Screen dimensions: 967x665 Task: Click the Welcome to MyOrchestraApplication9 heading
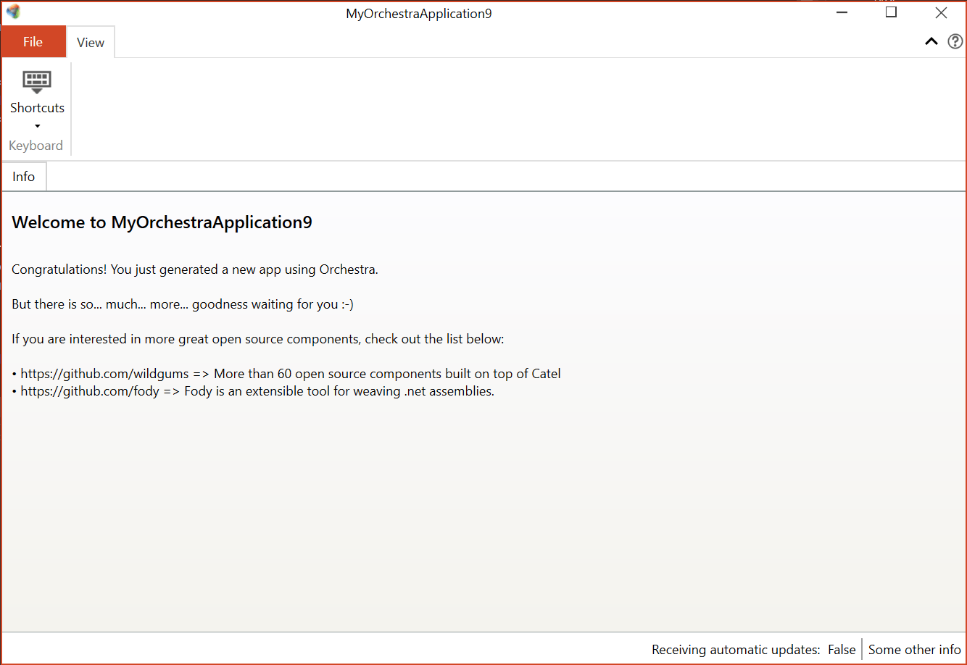point(162,222)
